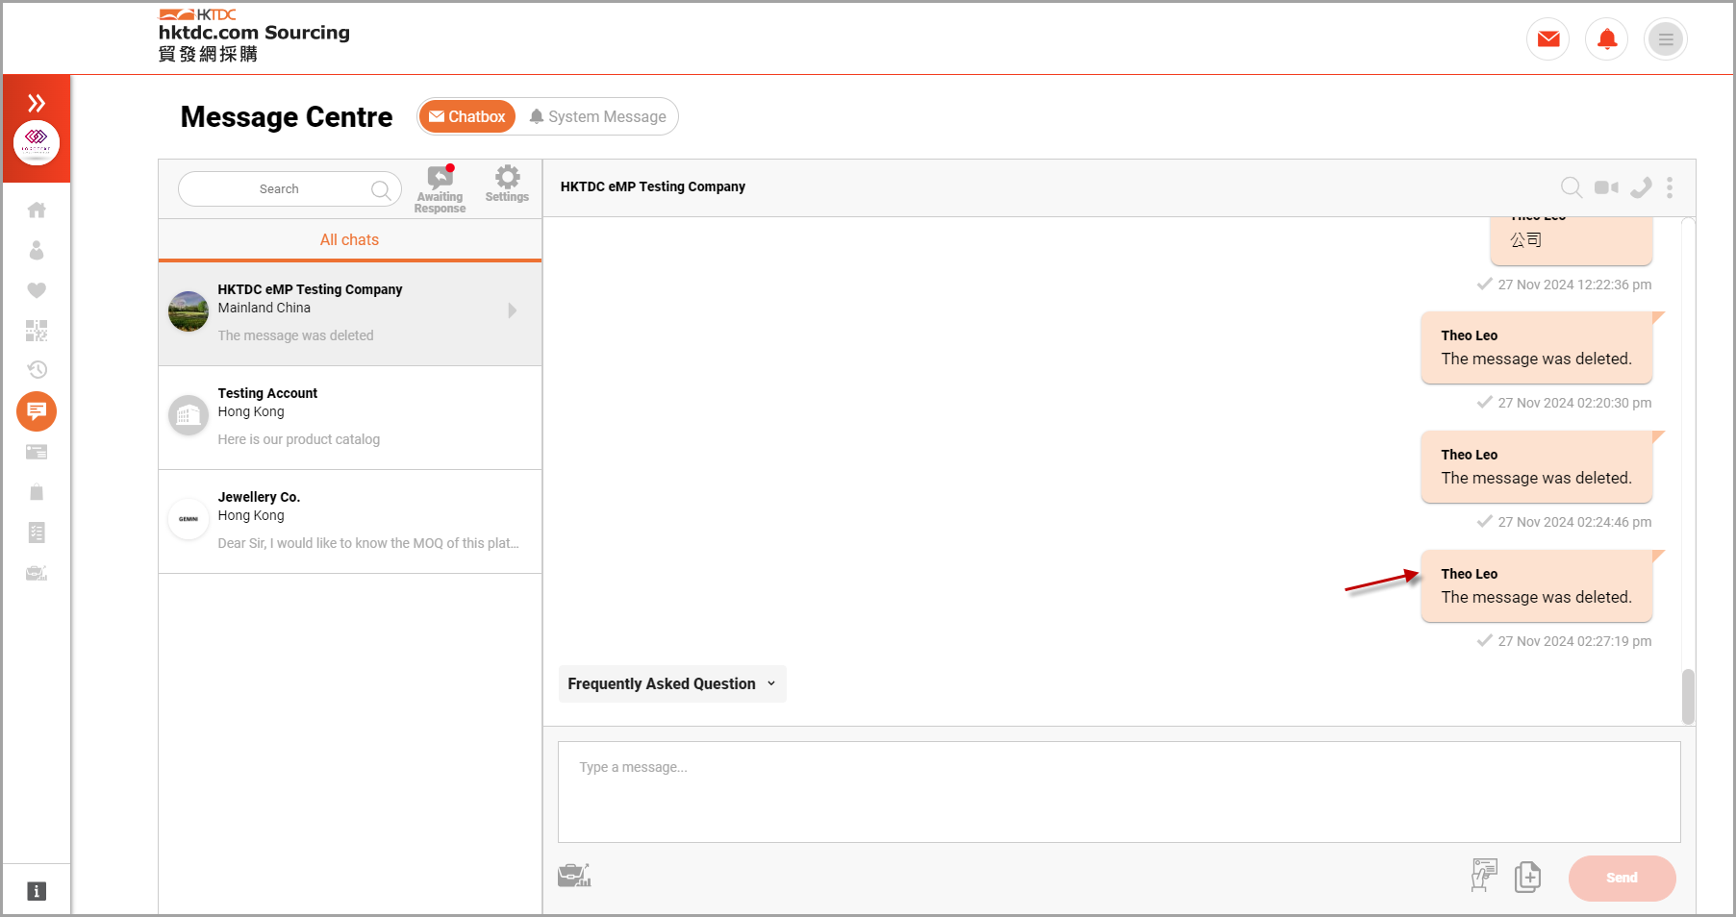Screen dimensions: 1736x917
Task: Click the attach file icon near Send
Action: 1527,877
